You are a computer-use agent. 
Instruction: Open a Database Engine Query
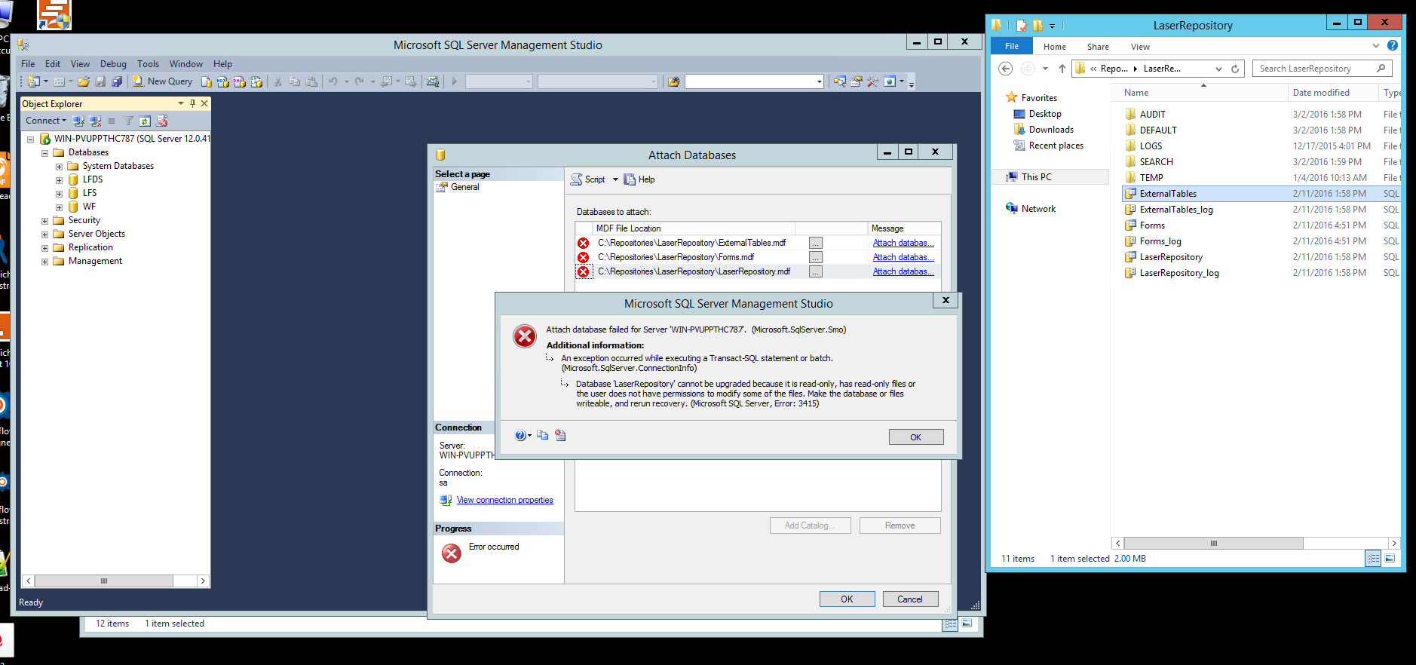pos(207,81)
